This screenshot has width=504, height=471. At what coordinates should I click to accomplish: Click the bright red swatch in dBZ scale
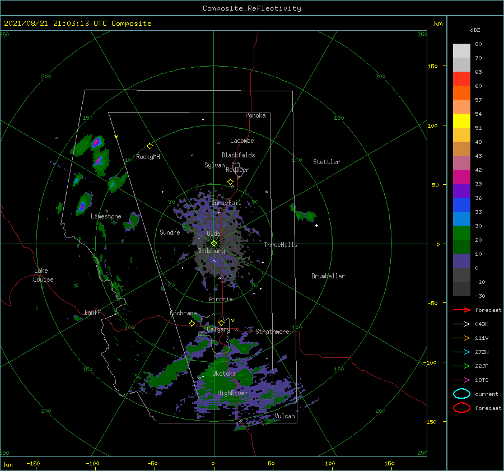click(x=461, y=79)
